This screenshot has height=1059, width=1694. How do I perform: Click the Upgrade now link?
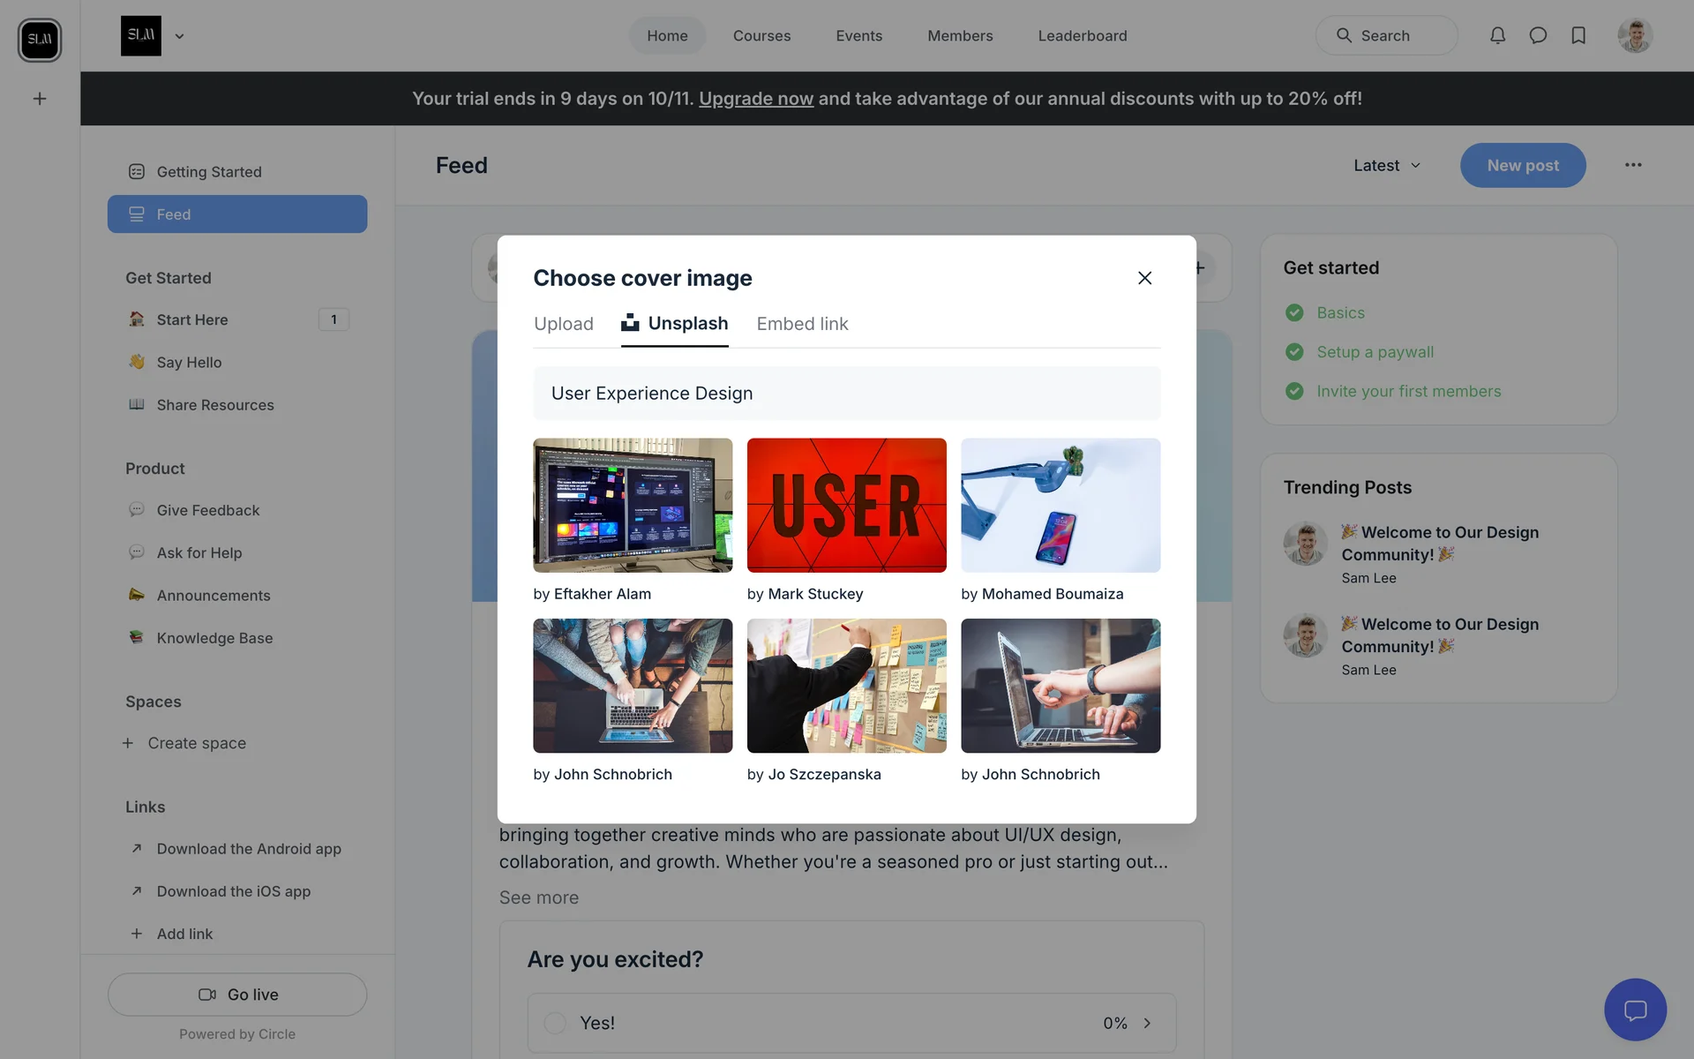tap(755, 99)
